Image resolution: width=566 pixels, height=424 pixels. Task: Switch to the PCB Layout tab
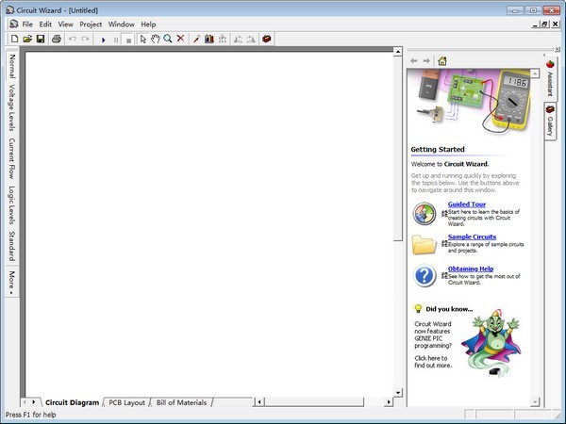click(127, 402)
